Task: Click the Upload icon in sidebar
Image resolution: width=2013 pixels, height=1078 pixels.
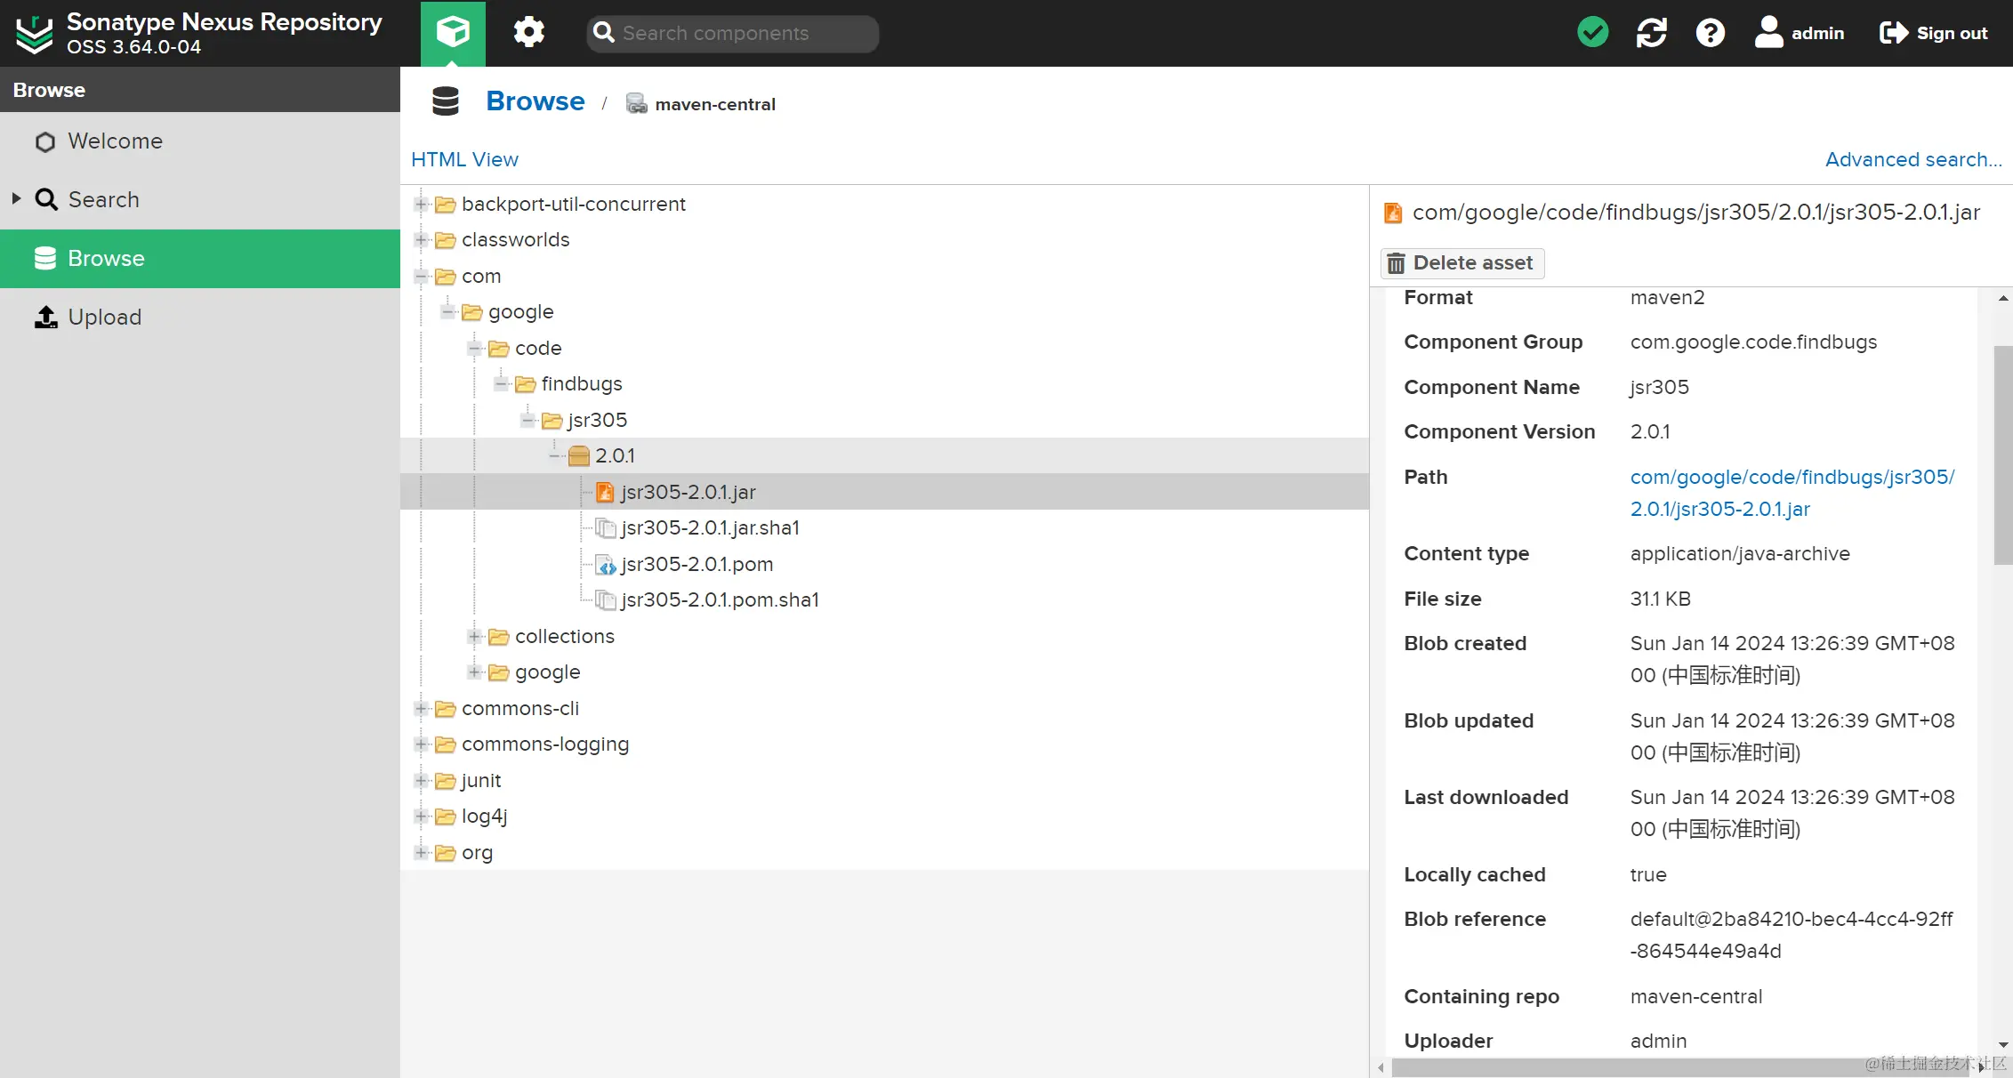Action: (46, 318)
